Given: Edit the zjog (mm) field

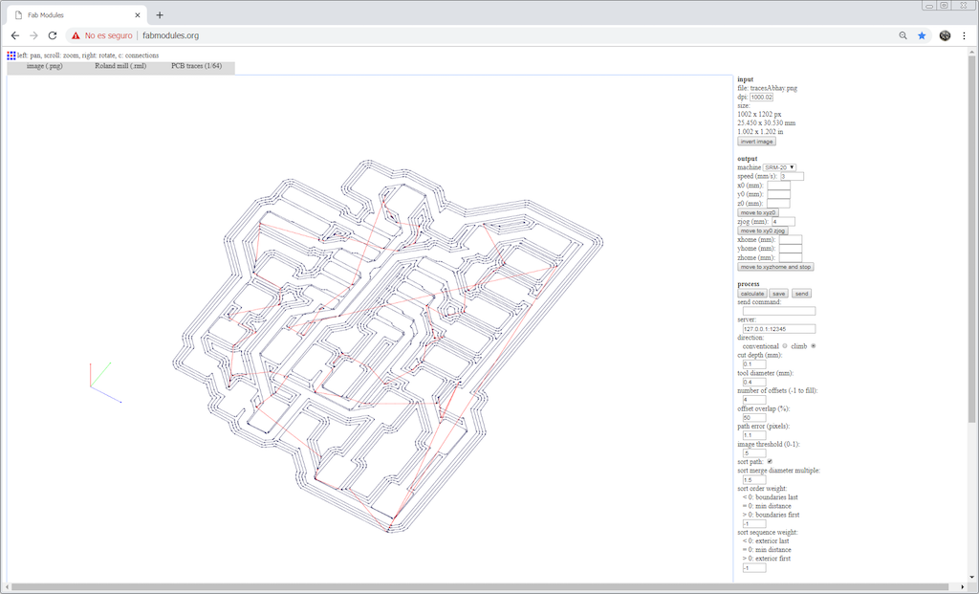Looking at the screenshot, I should (784, 222).
